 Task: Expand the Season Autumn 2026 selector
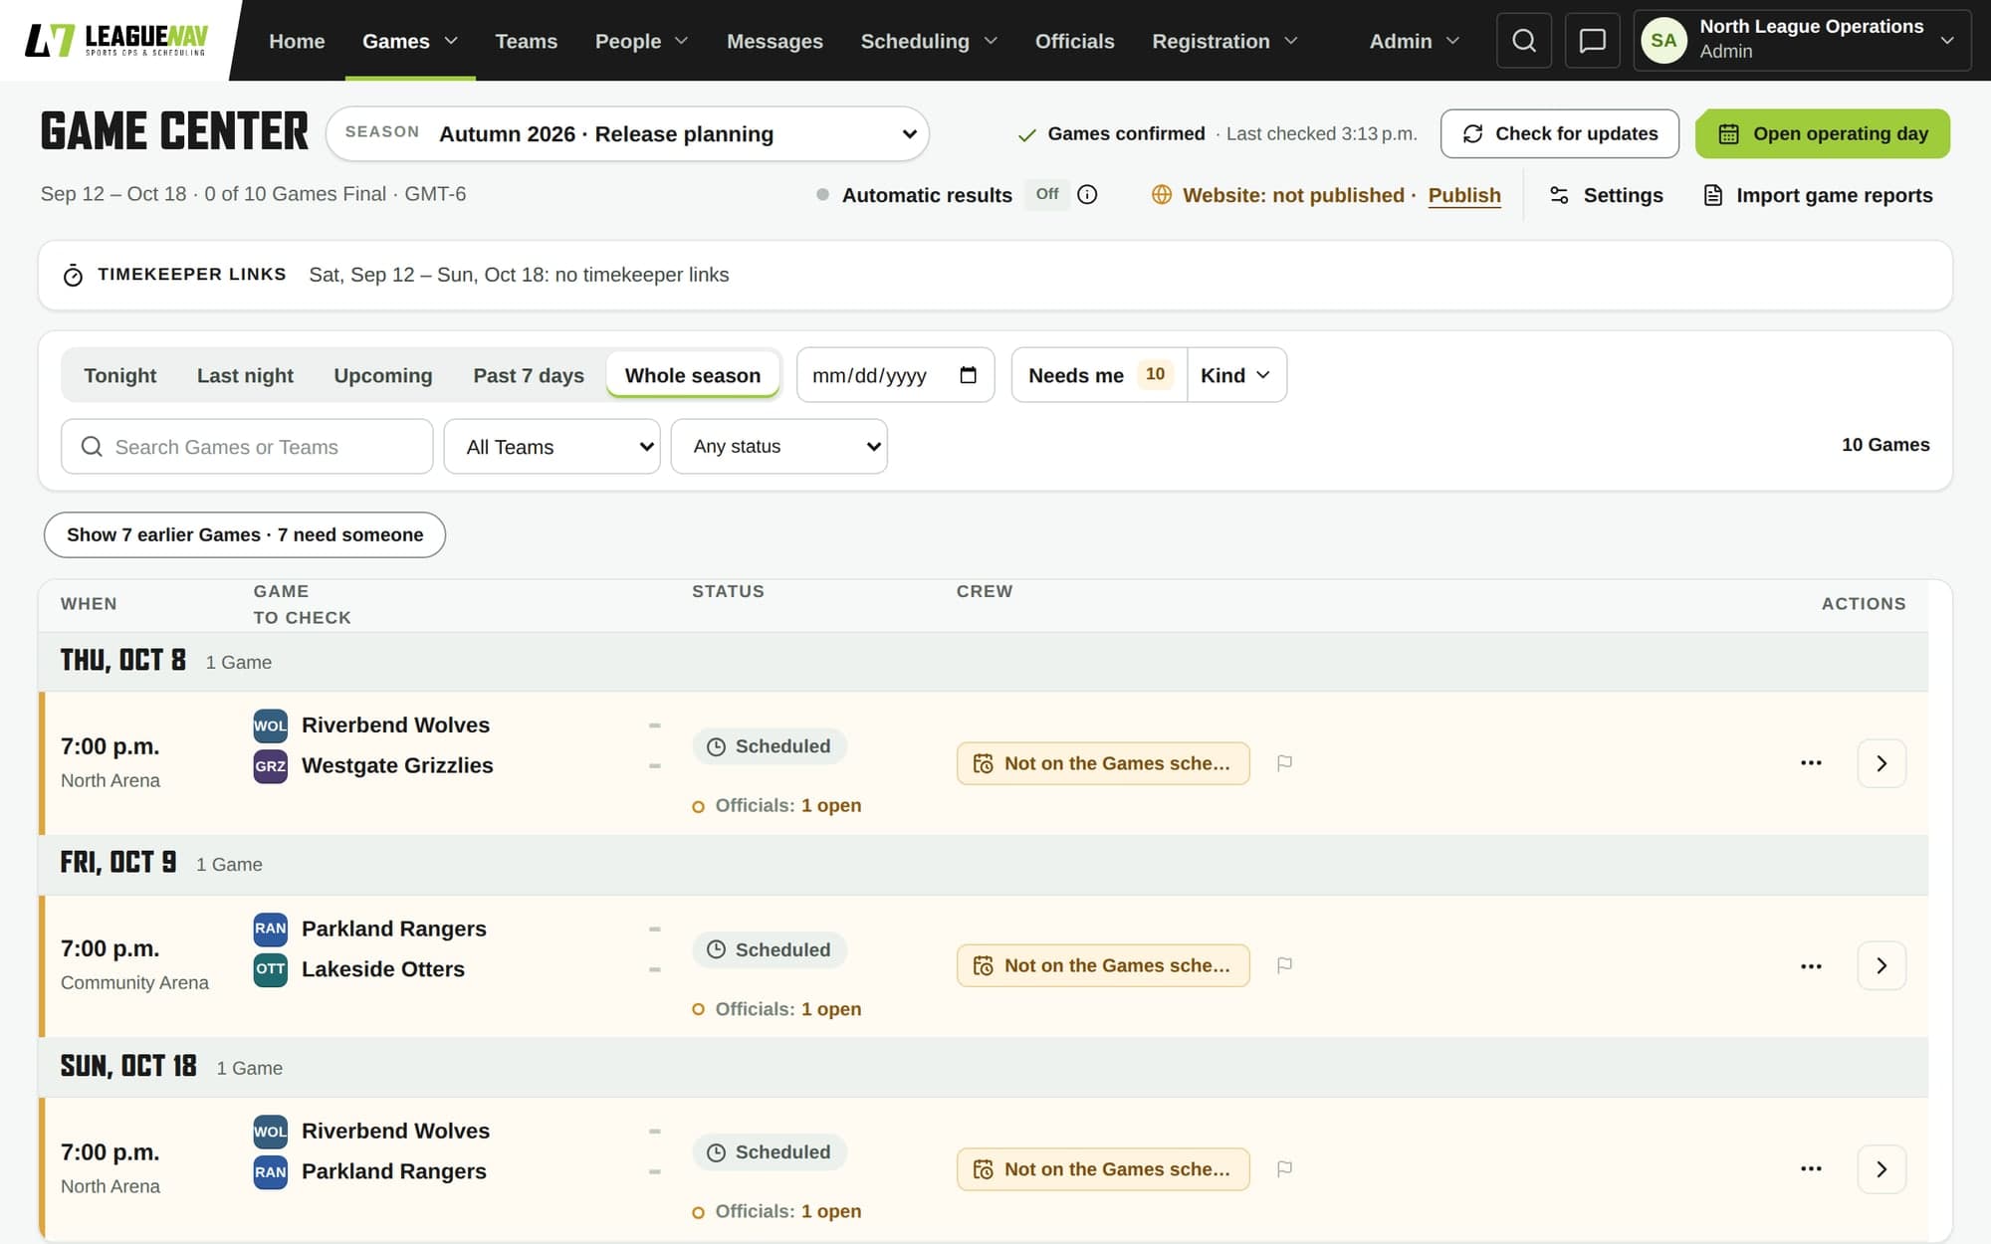pyautogui.click(x=627, y=133)
